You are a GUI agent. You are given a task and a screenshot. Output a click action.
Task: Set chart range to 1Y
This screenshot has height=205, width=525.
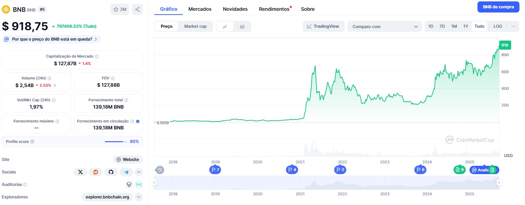(x=466, y=26)
